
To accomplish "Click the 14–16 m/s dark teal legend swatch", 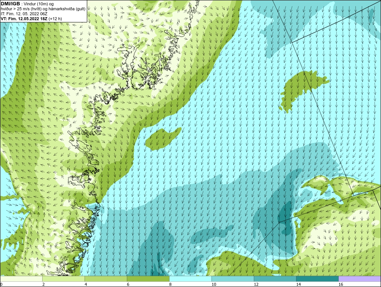I will (317, 279).
